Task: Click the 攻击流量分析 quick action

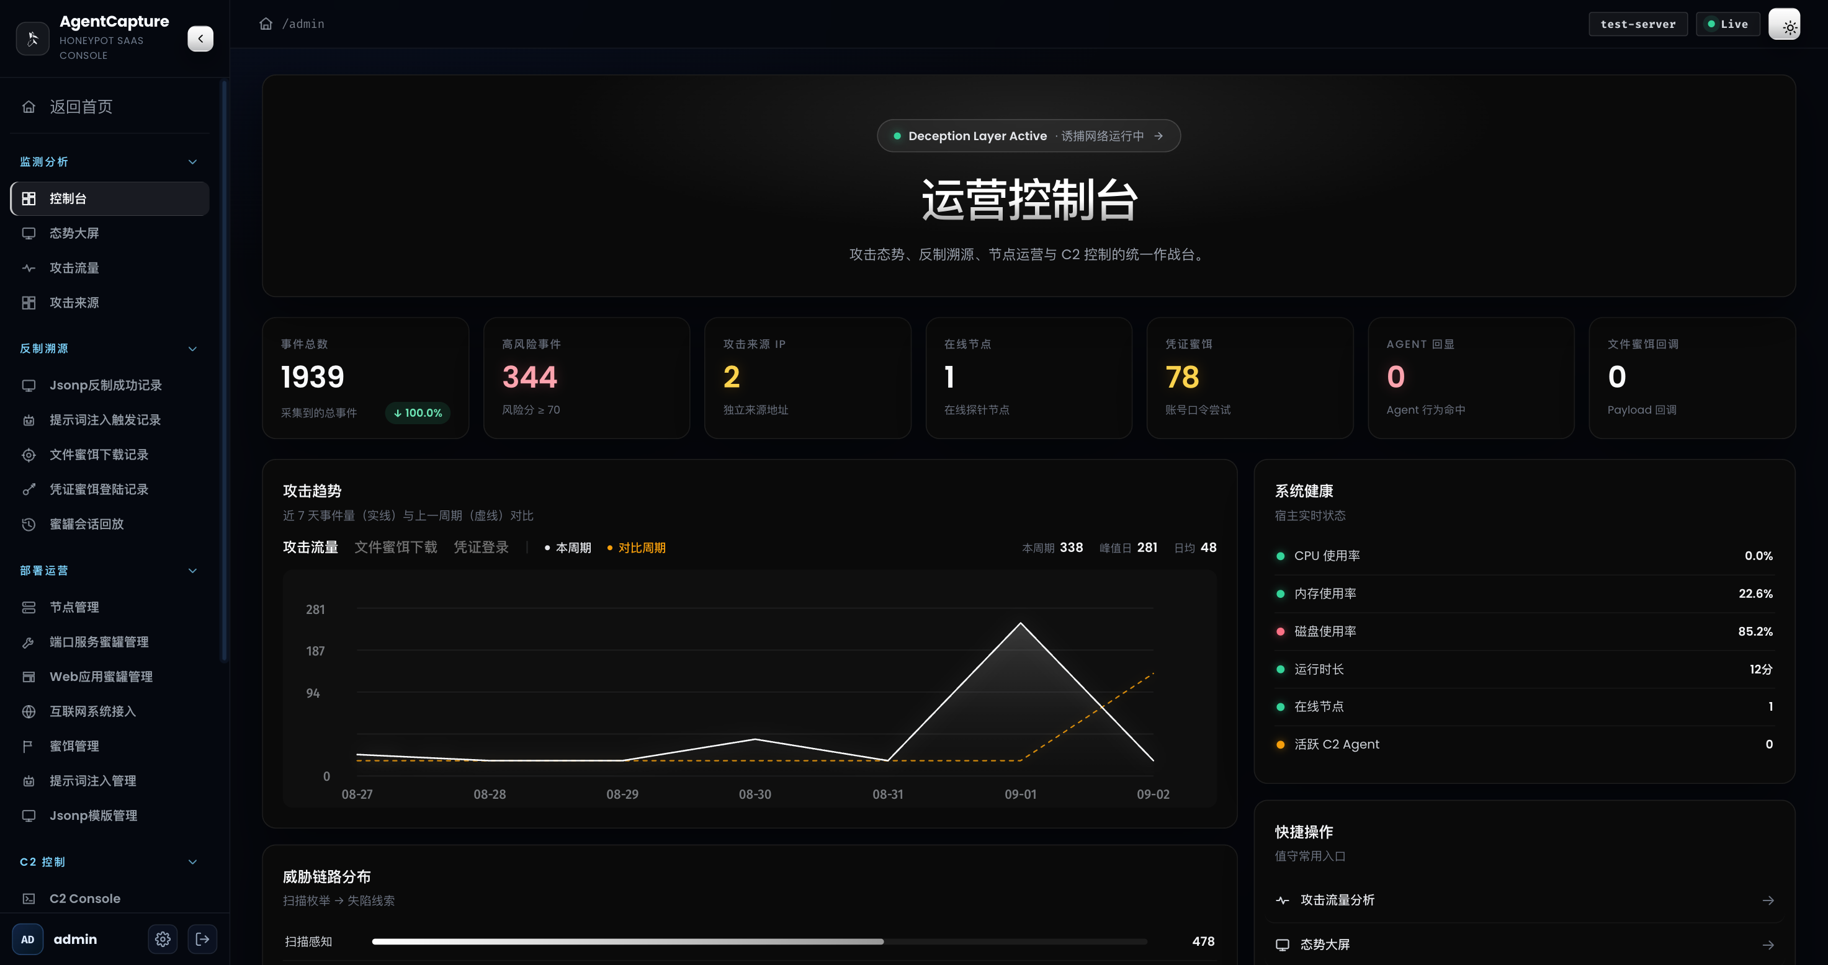Action: (1525, 900)
